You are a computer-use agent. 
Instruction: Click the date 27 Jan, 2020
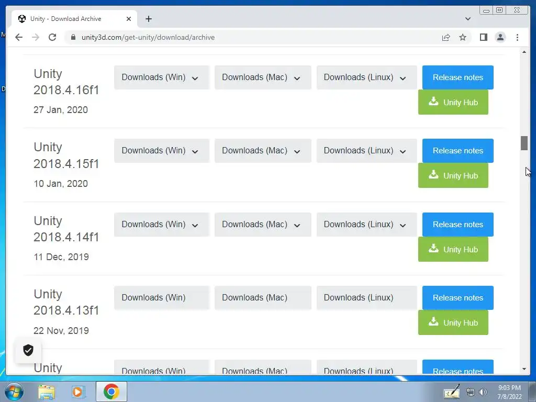tap(61, 110)
